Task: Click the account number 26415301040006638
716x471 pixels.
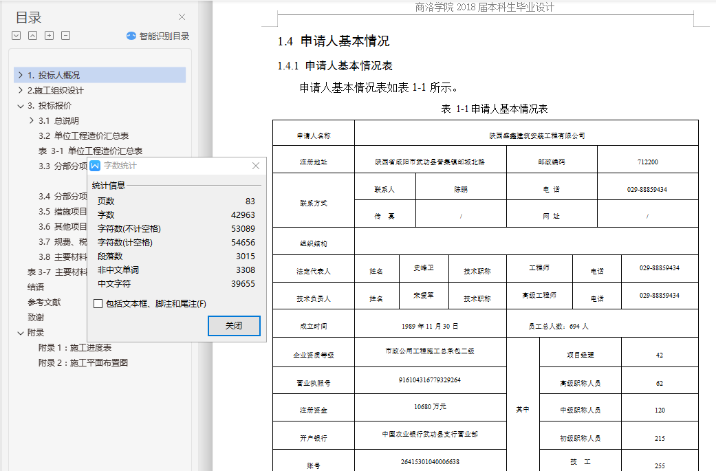Action: coord(430,462)
